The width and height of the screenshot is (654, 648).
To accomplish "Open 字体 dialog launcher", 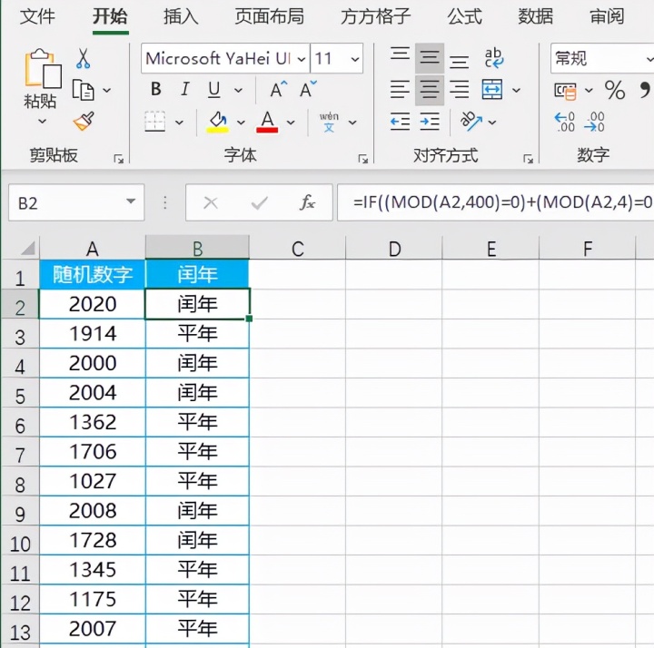I will (x=362, y=159).
